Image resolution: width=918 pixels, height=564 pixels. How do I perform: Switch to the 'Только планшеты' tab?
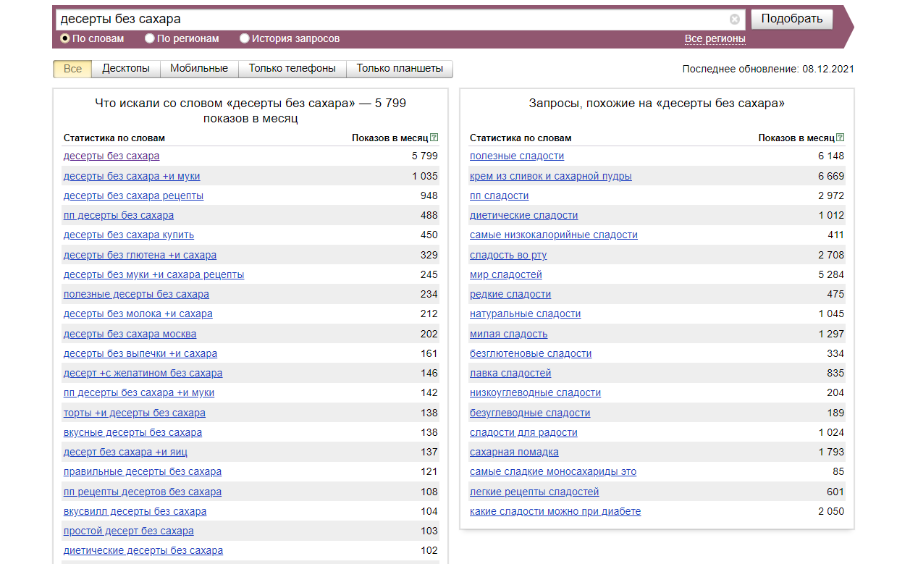pos(400,69)
